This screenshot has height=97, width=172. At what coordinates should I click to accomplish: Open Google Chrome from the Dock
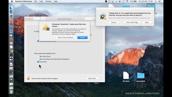pos(11,51)
